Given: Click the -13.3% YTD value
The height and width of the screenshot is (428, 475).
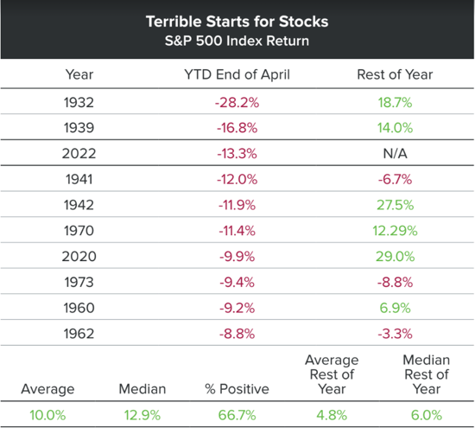Looking at the screenshot, I should [237, 154].
